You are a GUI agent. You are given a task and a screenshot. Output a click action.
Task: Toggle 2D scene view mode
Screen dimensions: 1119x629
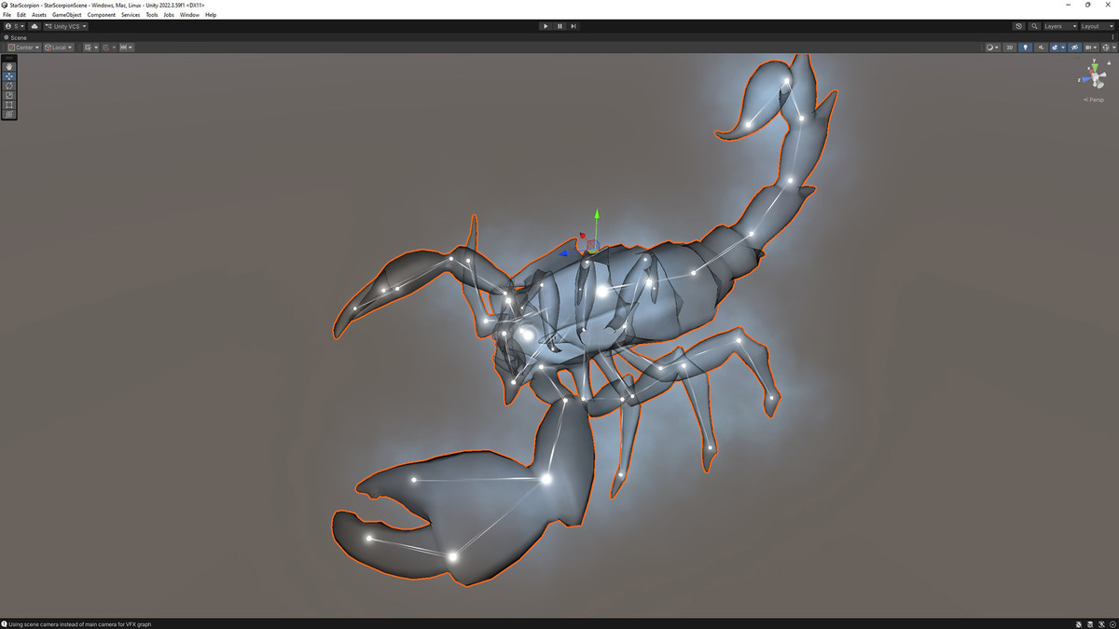(1009, 48)
